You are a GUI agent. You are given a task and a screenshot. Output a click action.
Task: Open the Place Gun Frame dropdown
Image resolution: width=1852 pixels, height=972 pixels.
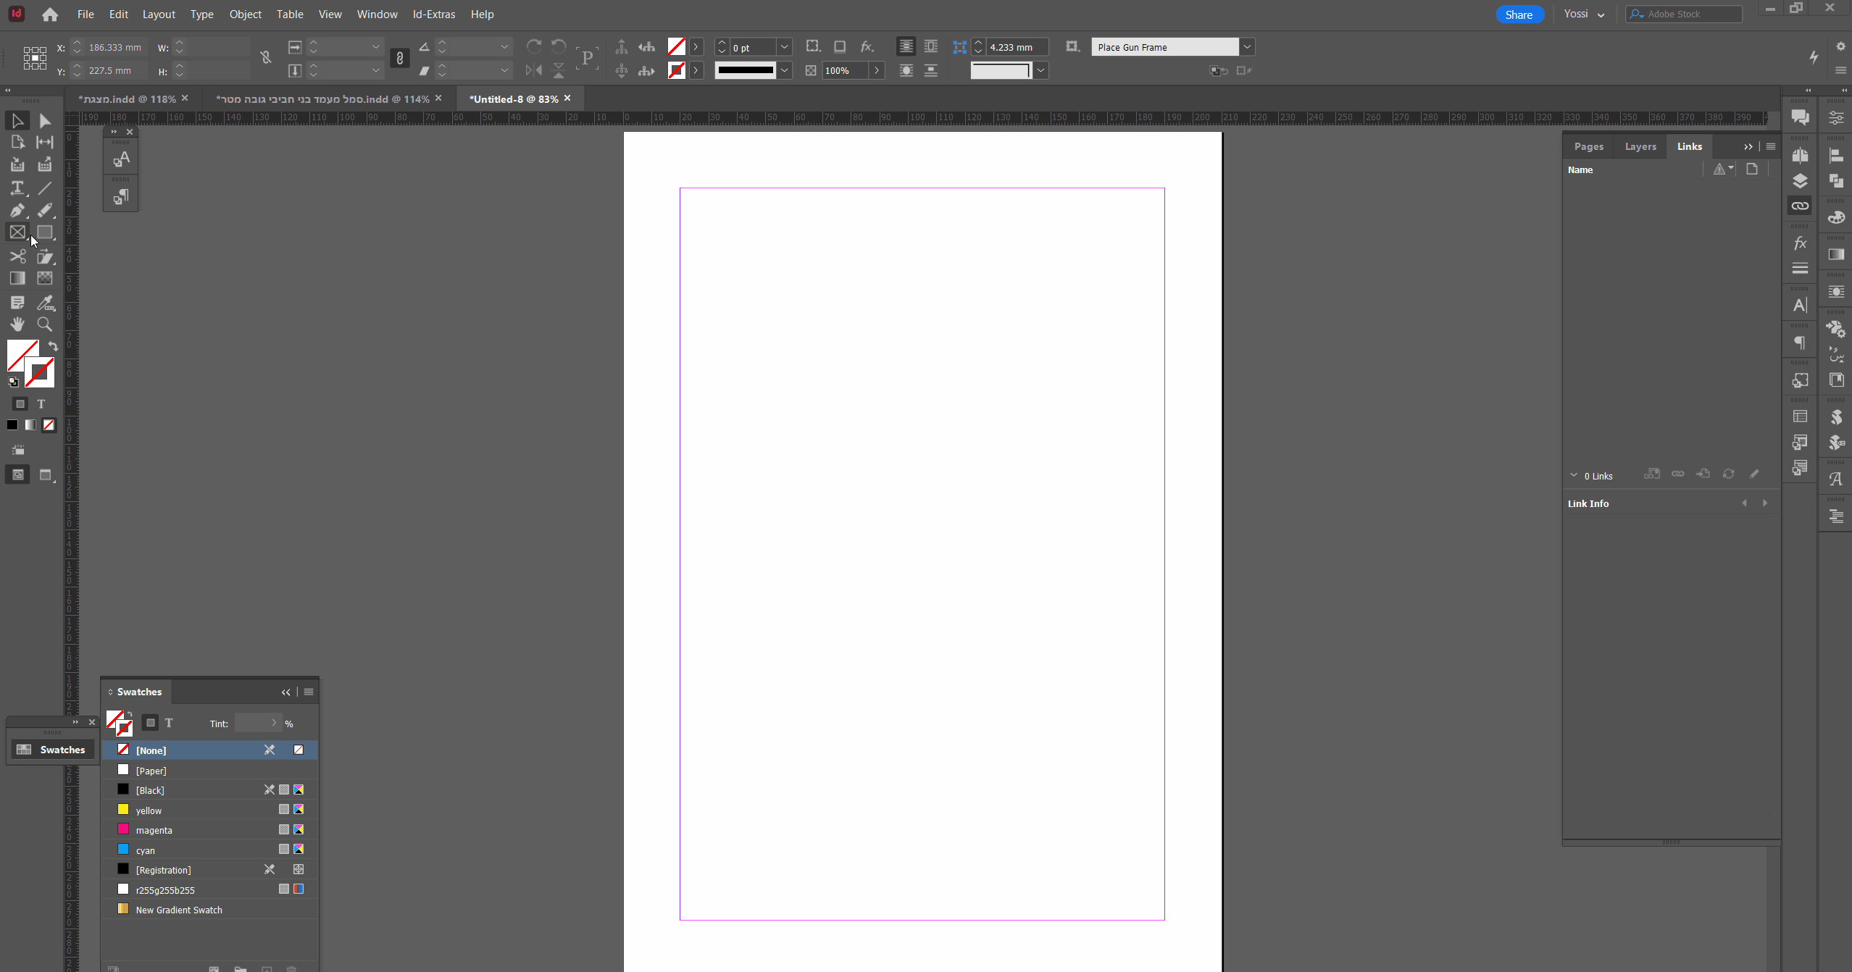point(1246,47)
